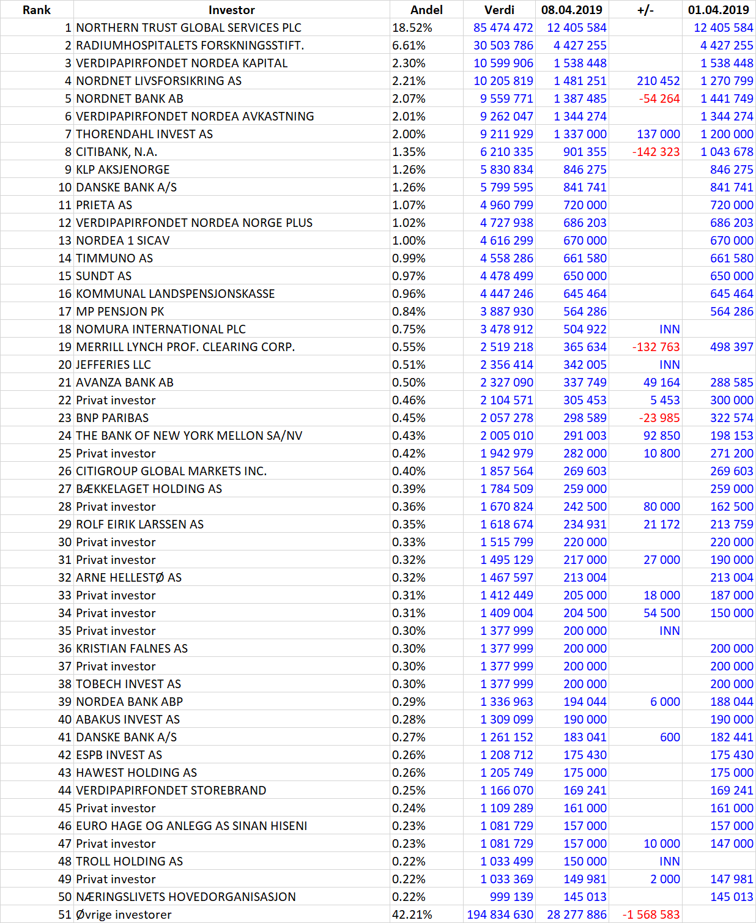
Task: Click Andel value 18.52%
Action: (x=412, y=28)
